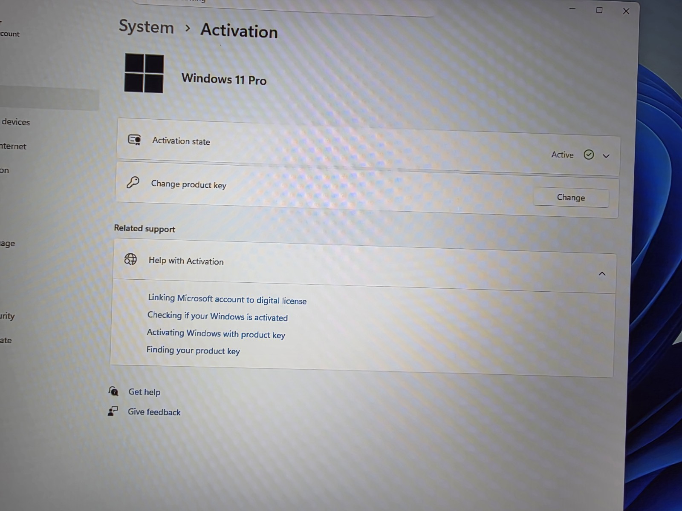Click the Active status checkmark icon
Screen dimensions: 682x511
click(589, 155)
